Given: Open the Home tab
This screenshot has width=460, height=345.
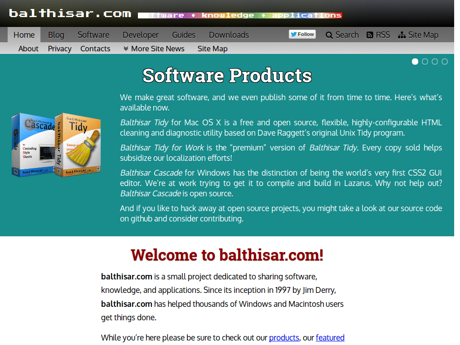Looking at the screenshot, I should [x=24, y=35].
